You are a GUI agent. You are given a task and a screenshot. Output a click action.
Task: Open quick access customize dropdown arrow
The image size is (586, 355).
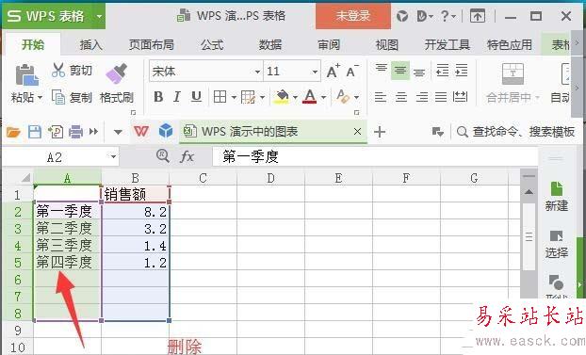coord(118,132)
